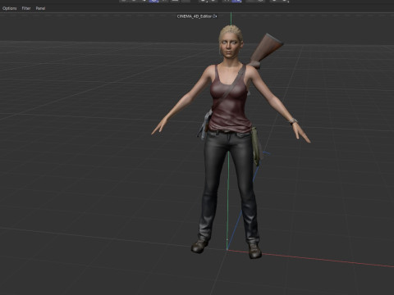Click the icon beside the CINEMA_4D_Editor label

coord(215,16)
